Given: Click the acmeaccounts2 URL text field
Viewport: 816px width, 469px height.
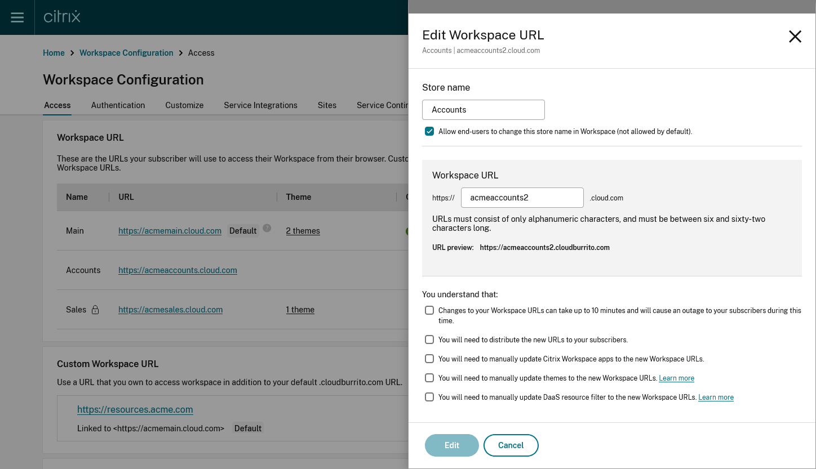Looking at the screenshot, I should click(x=522, y=198).
